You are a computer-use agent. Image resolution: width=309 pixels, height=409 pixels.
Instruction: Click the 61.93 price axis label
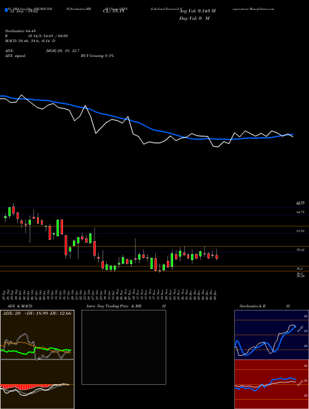tap(300, 231)
